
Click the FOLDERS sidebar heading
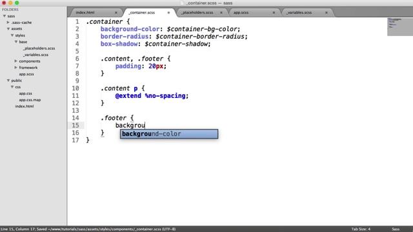click(x=10, y=10)
